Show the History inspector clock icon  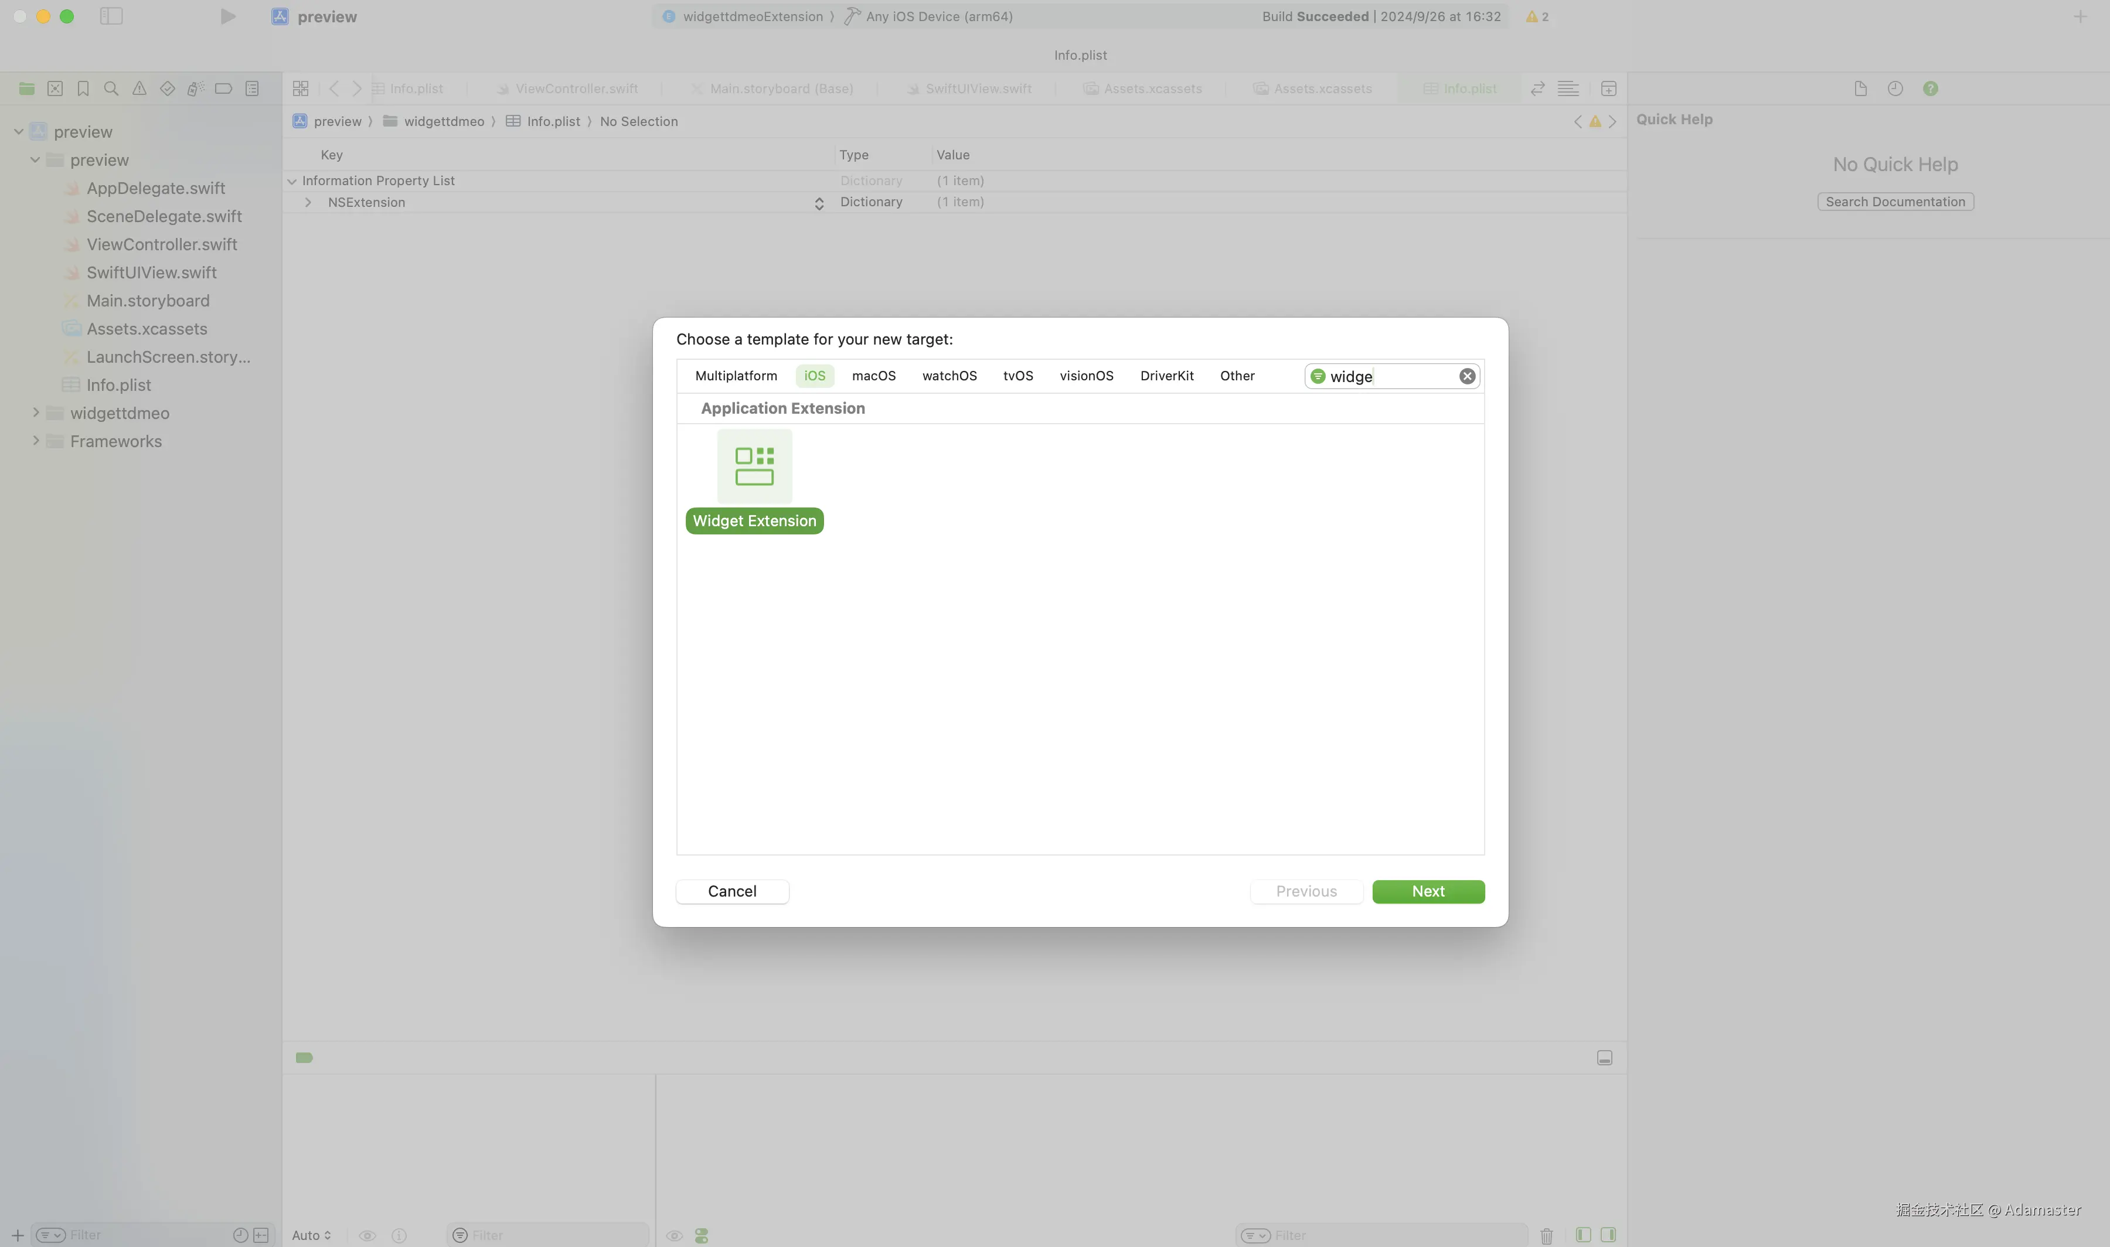(1895, 88)
